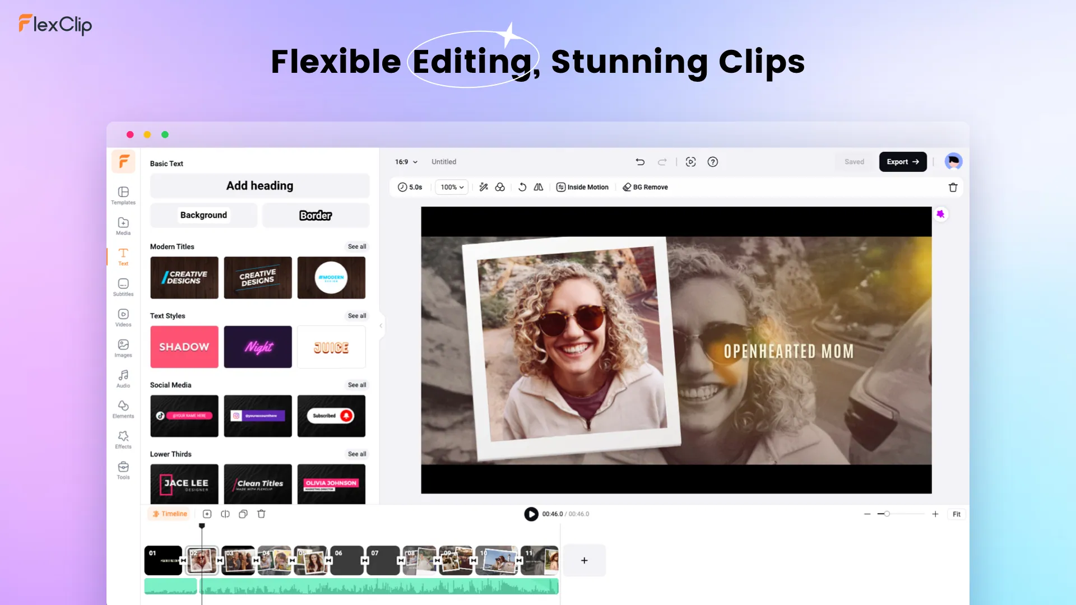Click Add heading text button
The width and height of the screenshot is (1076, 605).
click(259, 185)
